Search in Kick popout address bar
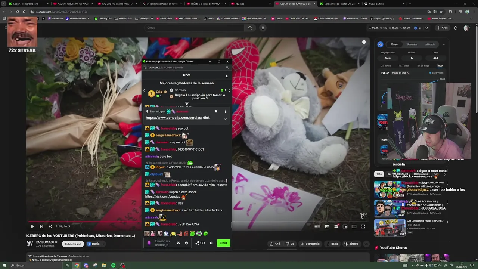 (227, 68)
